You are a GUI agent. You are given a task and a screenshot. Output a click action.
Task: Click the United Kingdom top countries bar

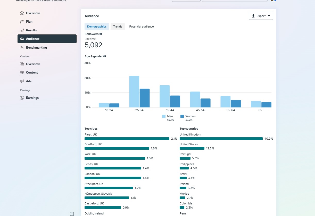pyautogui.click(x=221, y=139)
